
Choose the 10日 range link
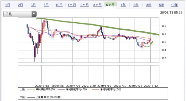click(59, 5)
